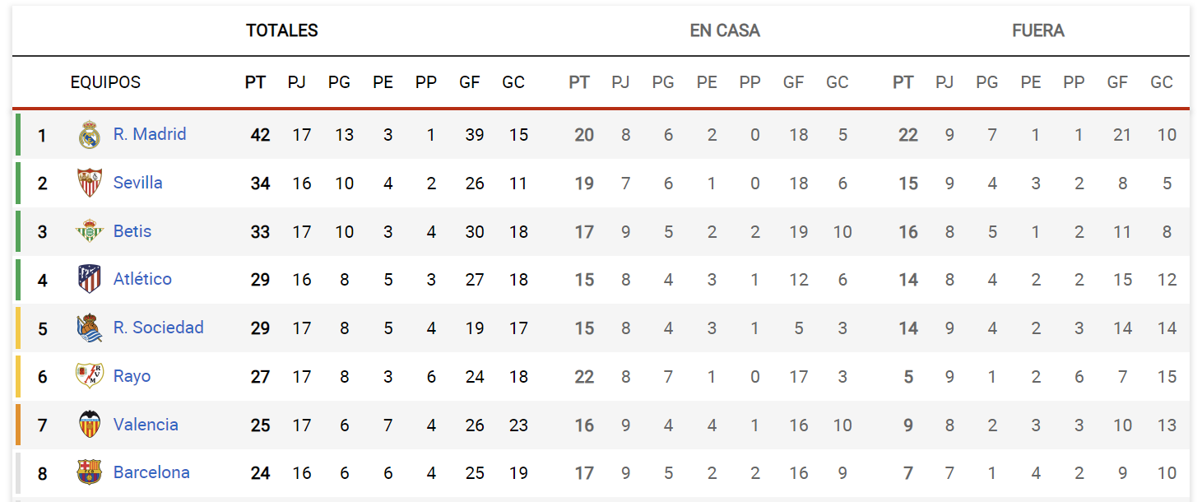Sort by PT column under TOTALES
The height and width of the screenshot is (502, 1202).
coord(256,82)
